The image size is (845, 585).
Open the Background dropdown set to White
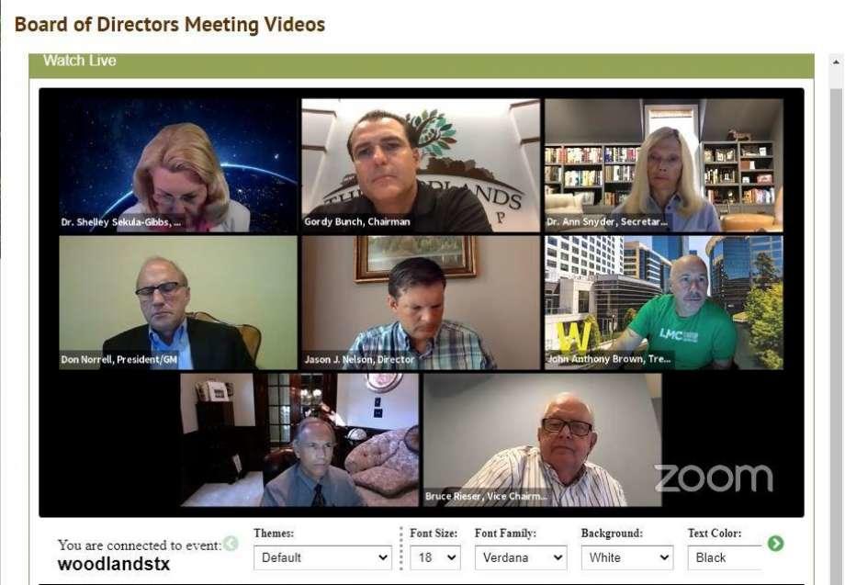627,557
